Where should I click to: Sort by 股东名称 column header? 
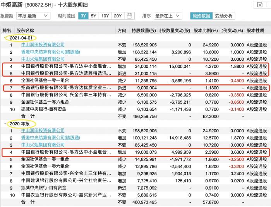coord(25,31)
